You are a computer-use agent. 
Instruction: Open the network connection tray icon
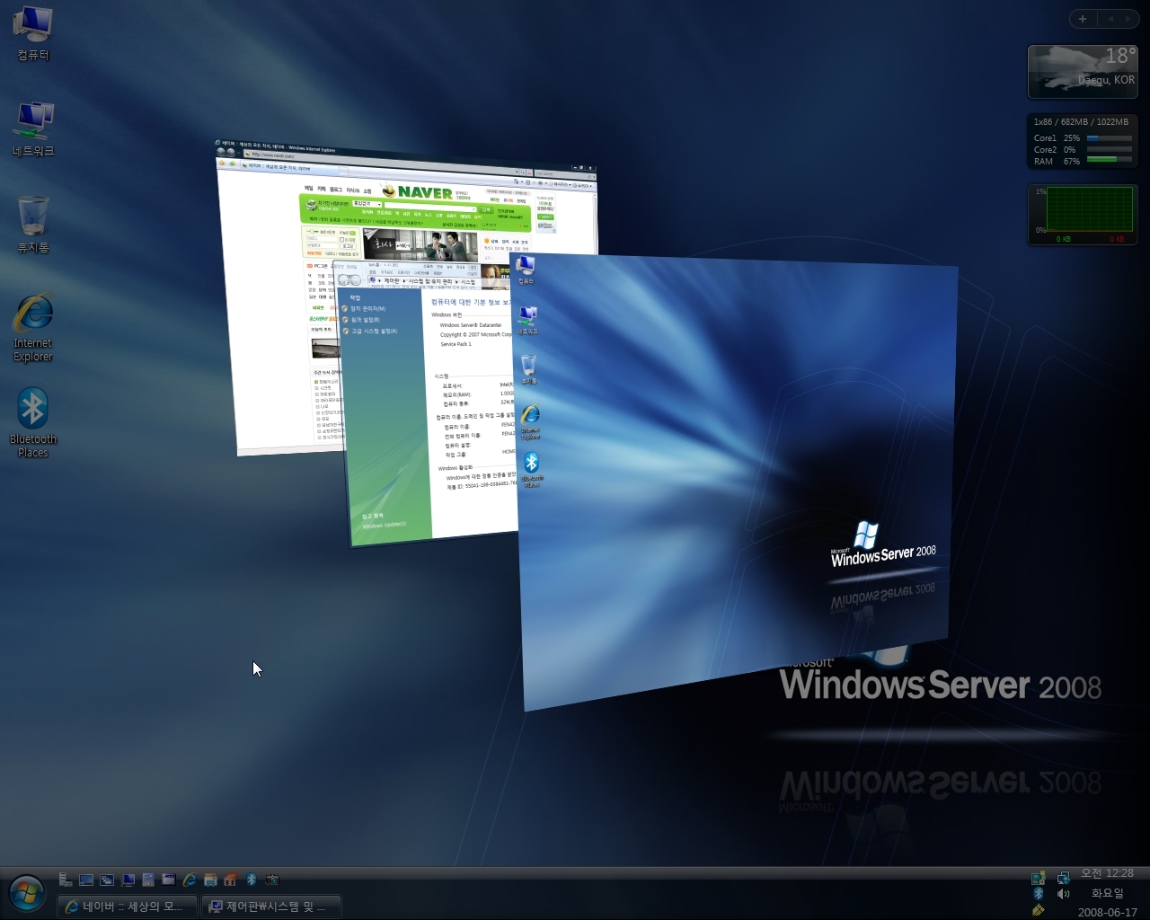click(1064, 878)
